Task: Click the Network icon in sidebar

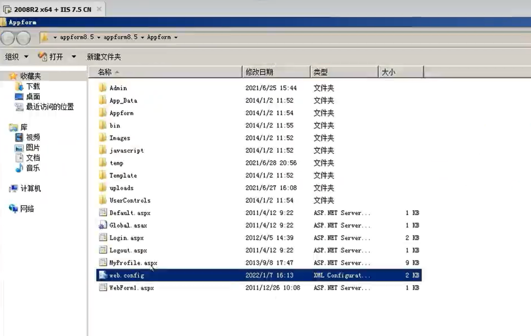Action: [x=14, y=209]
